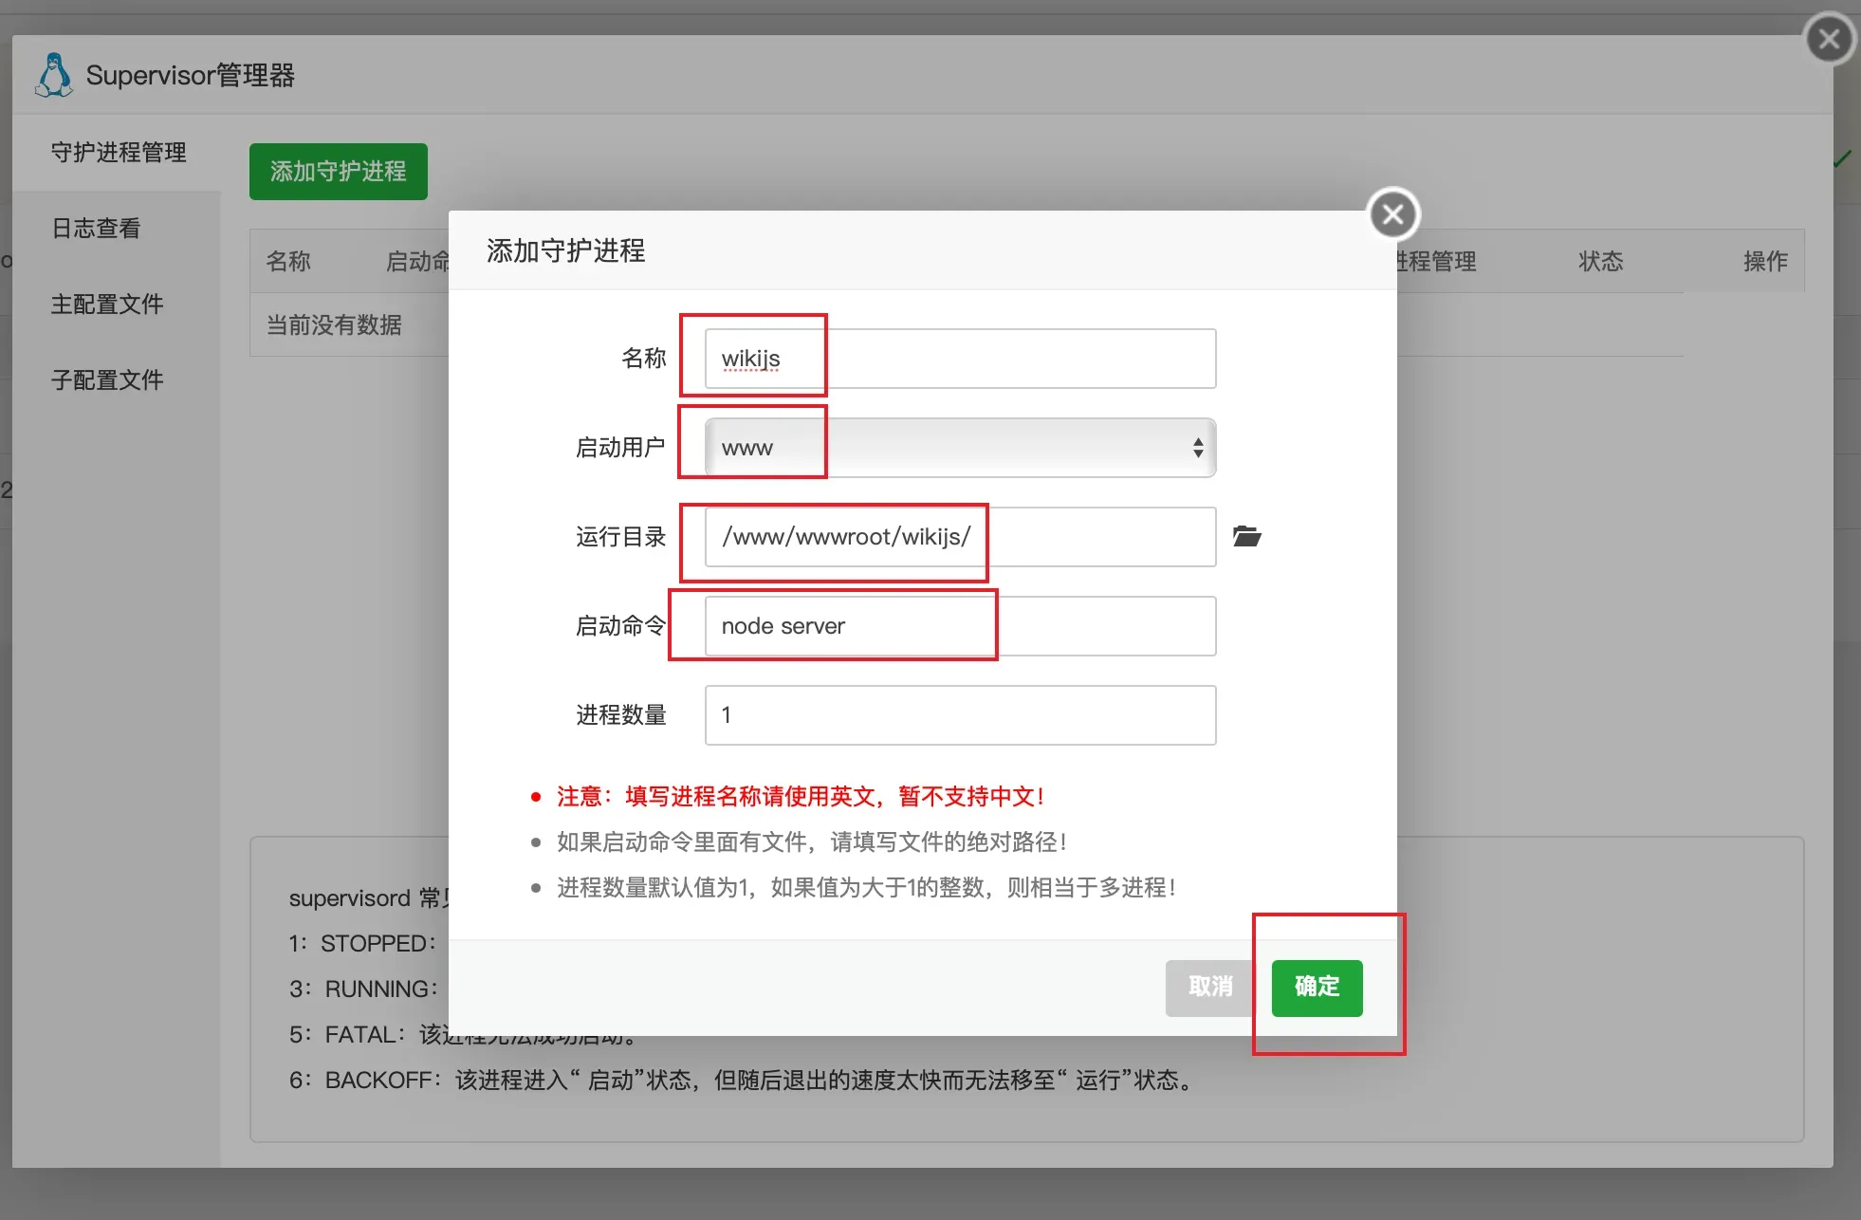This screenshot has width=1861, height=1220.
Task: Click the 操作 table column header
Action: pyautogui.click(x=1765, y=262)
